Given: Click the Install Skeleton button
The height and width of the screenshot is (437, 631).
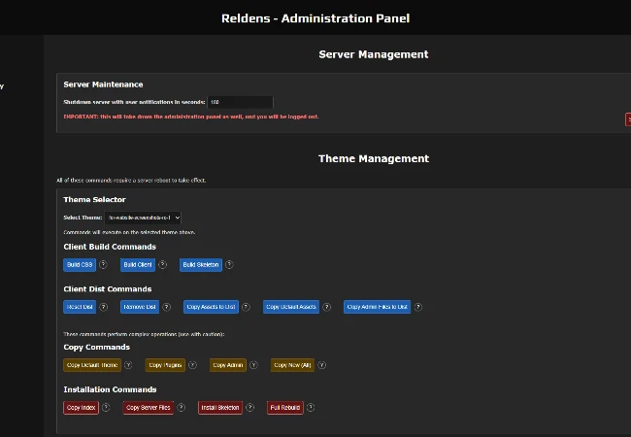Looking at the screenshot, I should (220, 408).
